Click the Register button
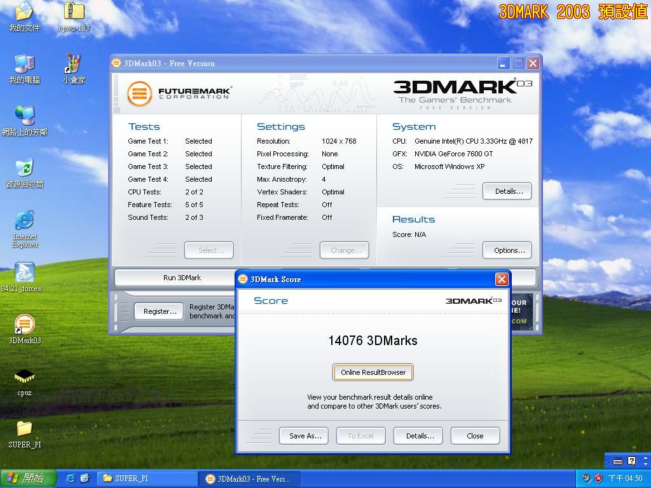 [160, 311]
